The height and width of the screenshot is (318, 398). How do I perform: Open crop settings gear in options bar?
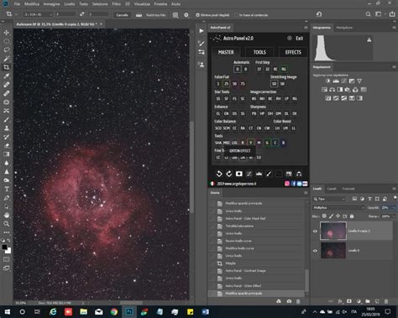pyautogui.click(x=186, y=15)
